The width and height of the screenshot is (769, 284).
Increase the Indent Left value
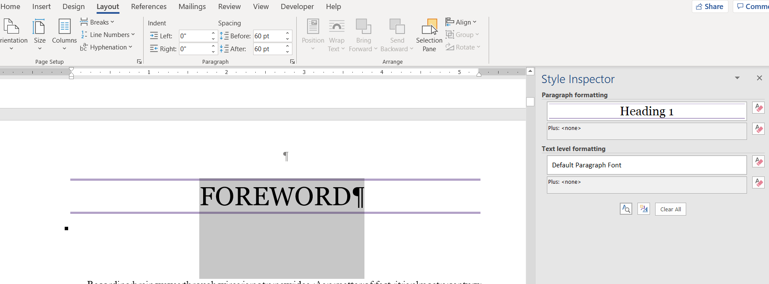pos(213,33)
